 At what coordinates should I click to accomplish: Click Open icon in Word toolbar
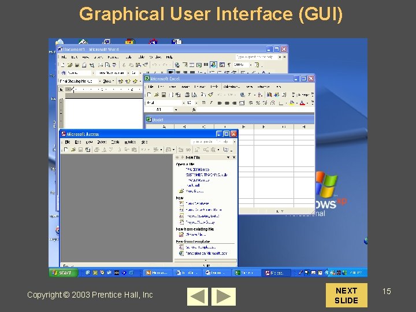tap(70, 65)
